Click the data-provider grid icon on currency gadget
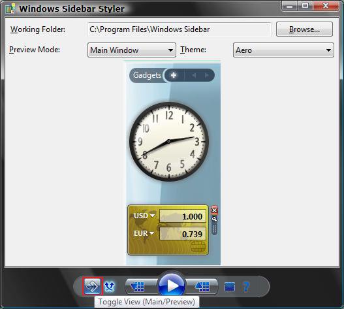 198,247
